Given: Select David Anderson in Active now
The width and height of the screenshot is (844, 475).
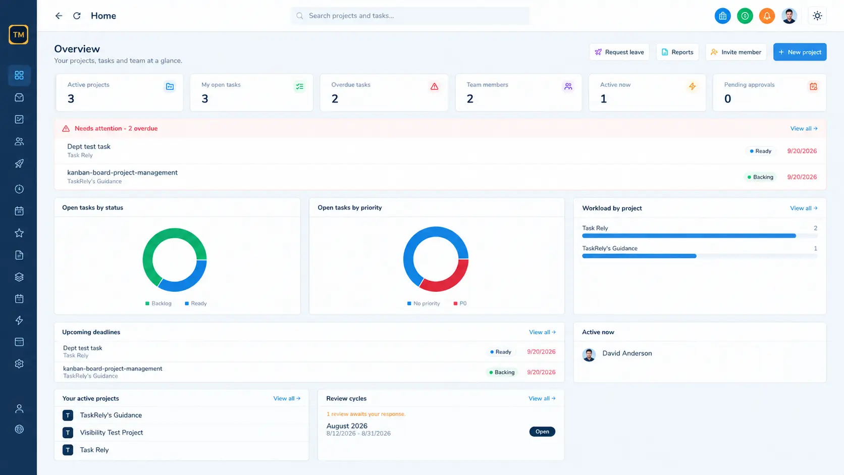Looking at the screenshot, I should pos(627,353).
